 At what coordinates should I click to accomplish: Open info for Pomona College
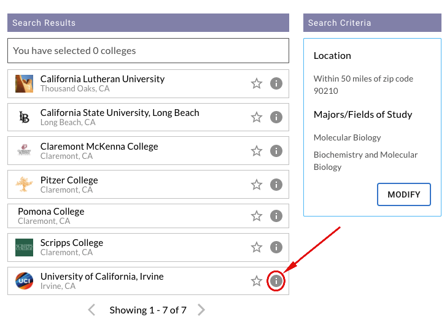pyautogui.click(x=276, y=216)
